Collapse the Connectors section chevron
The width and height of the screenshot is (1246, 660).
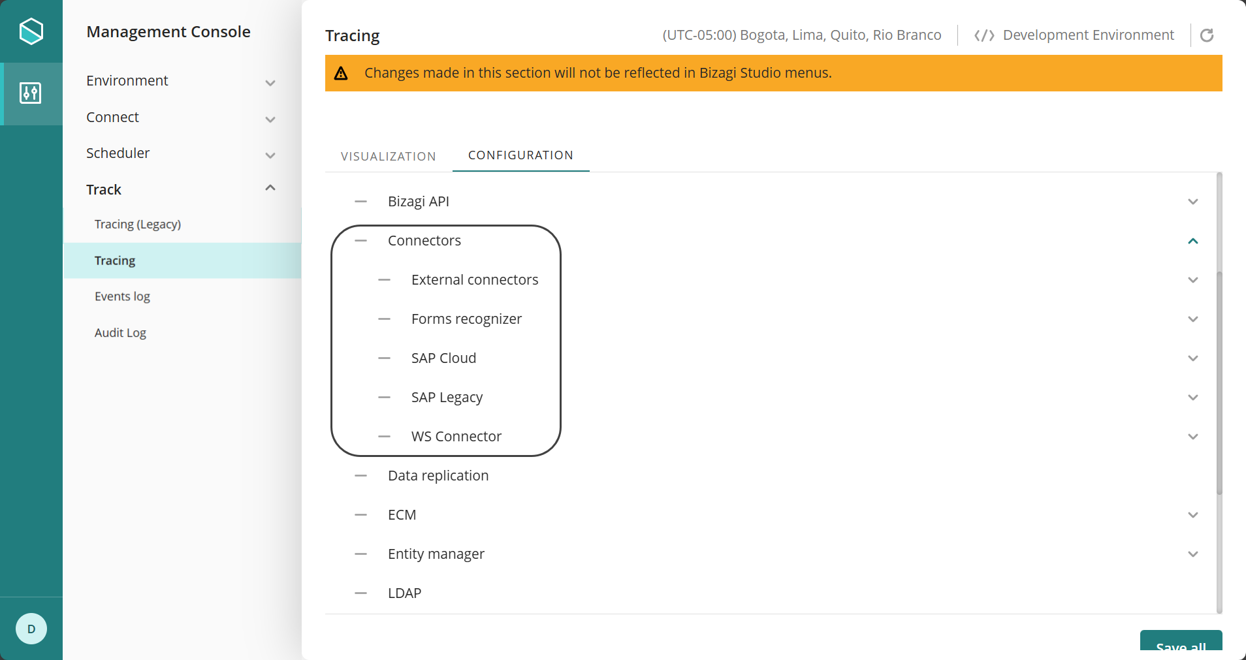tap(1192, 241)
